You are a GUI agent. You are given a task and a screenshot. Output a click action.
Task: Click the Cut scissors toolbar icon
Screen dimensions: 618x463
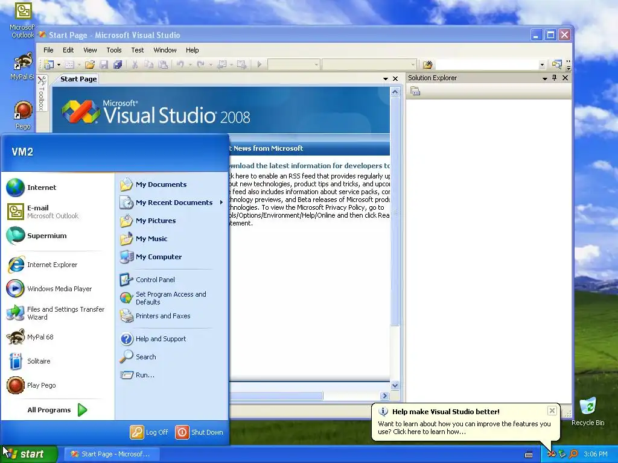pyautogui.click(x=135, y=64)
